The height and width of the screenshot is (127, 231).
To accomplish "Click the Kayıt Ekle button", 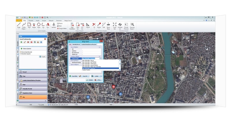I will click(x=74, y=76).
